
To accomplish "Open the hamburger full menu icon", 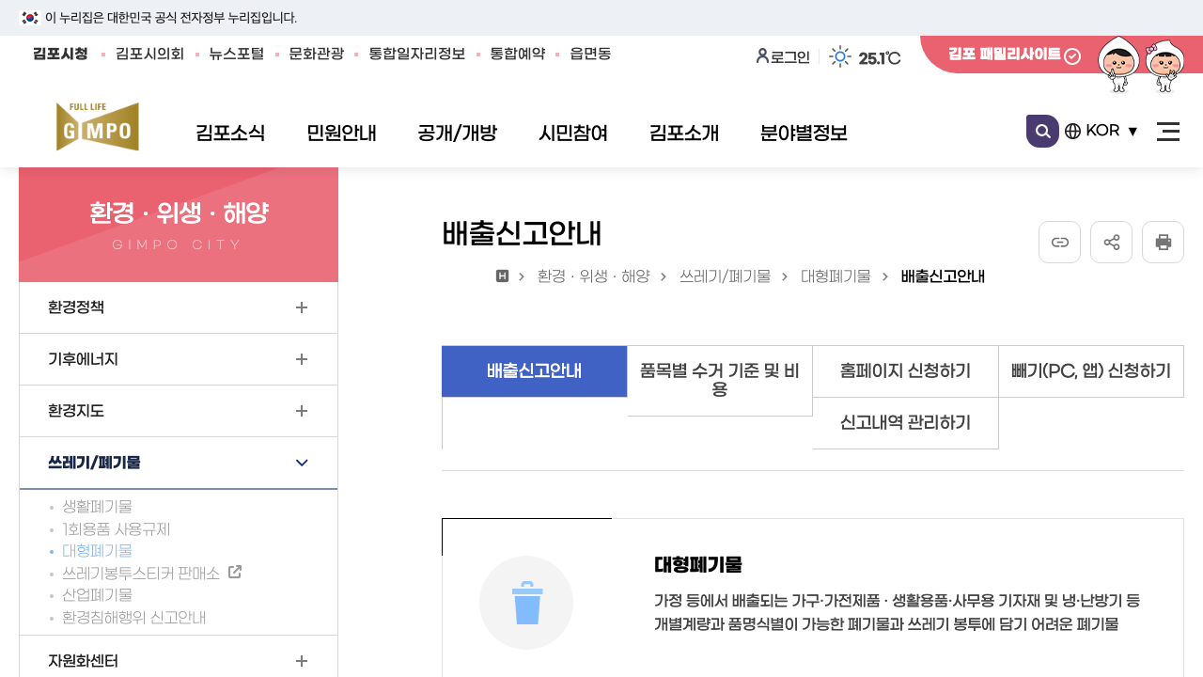I will tap(1168, 132).
